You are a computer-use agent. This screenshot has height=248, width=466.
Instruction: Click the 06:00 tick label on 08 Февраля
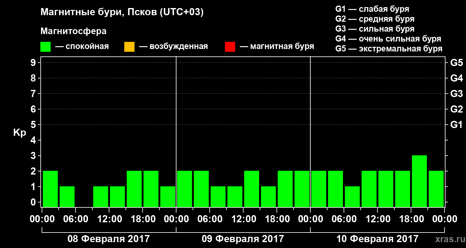coord(75,219)
